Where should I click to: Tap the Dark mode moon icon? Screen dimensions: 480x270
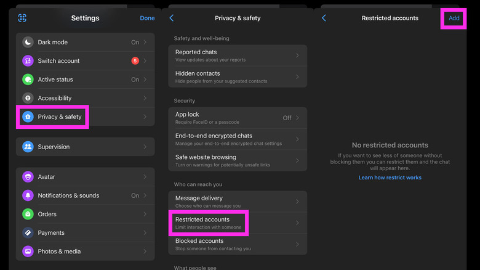click(x=28, y=43)
